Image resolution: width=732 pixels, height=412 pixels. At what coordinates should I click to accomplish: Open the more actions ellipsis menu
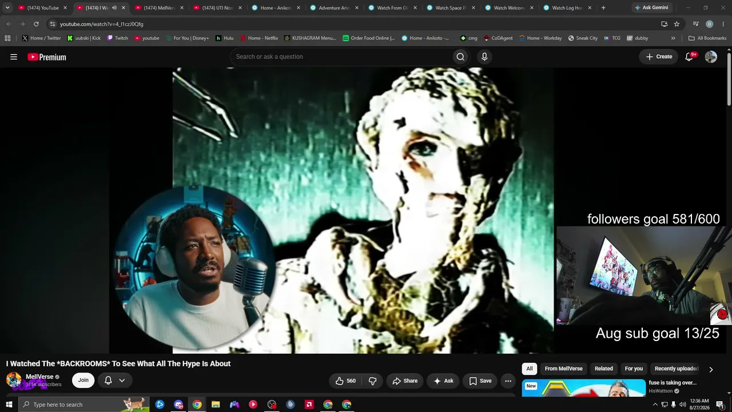pyautogui.click(x=508, y=381)
